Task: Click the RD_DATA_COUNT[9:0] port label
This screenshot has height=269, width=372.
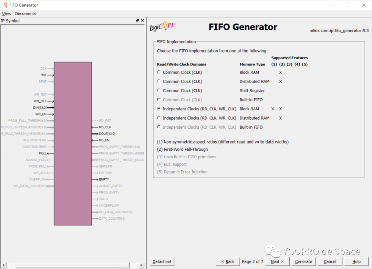Action: coord(115,212)
